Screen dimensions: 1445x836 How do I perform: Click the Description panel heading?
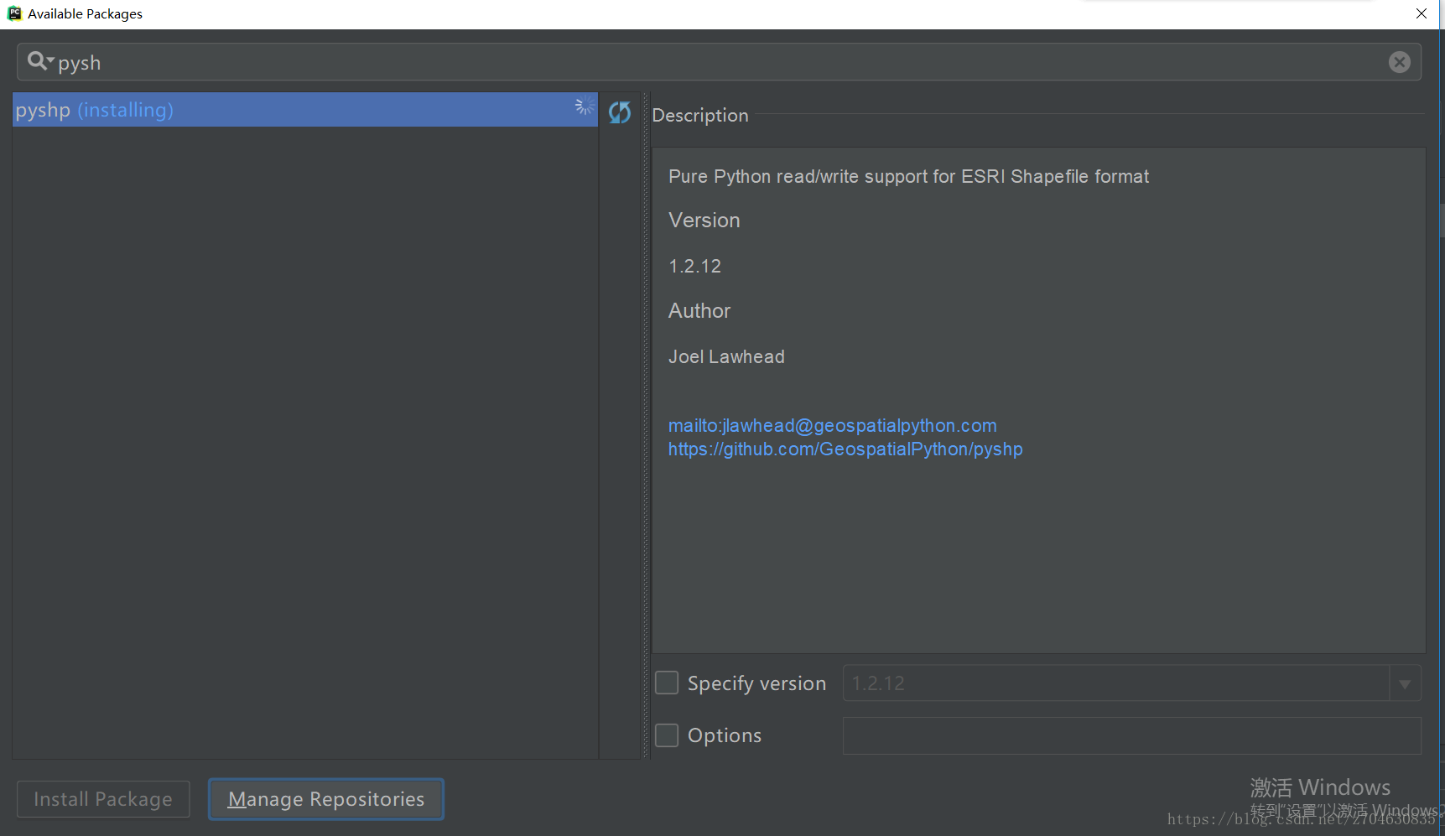(700, 116)
